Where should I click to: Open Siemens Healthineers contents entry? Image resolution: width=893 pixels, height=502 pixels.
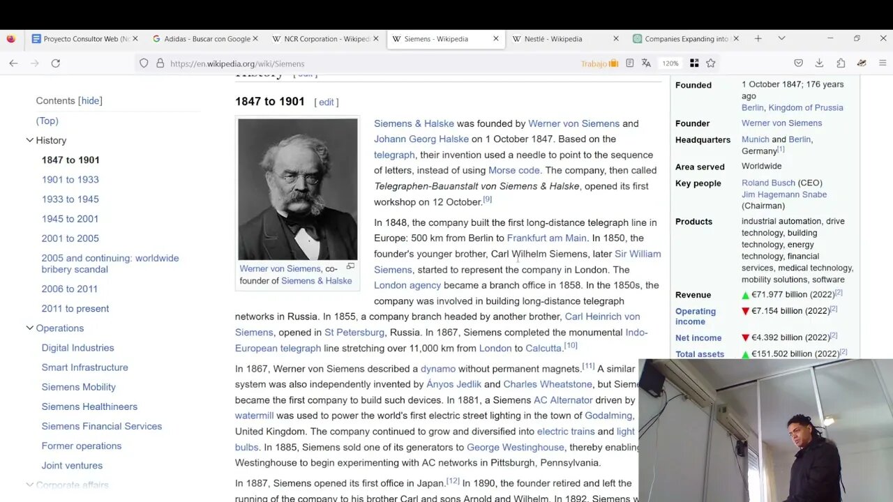[89, 406]
